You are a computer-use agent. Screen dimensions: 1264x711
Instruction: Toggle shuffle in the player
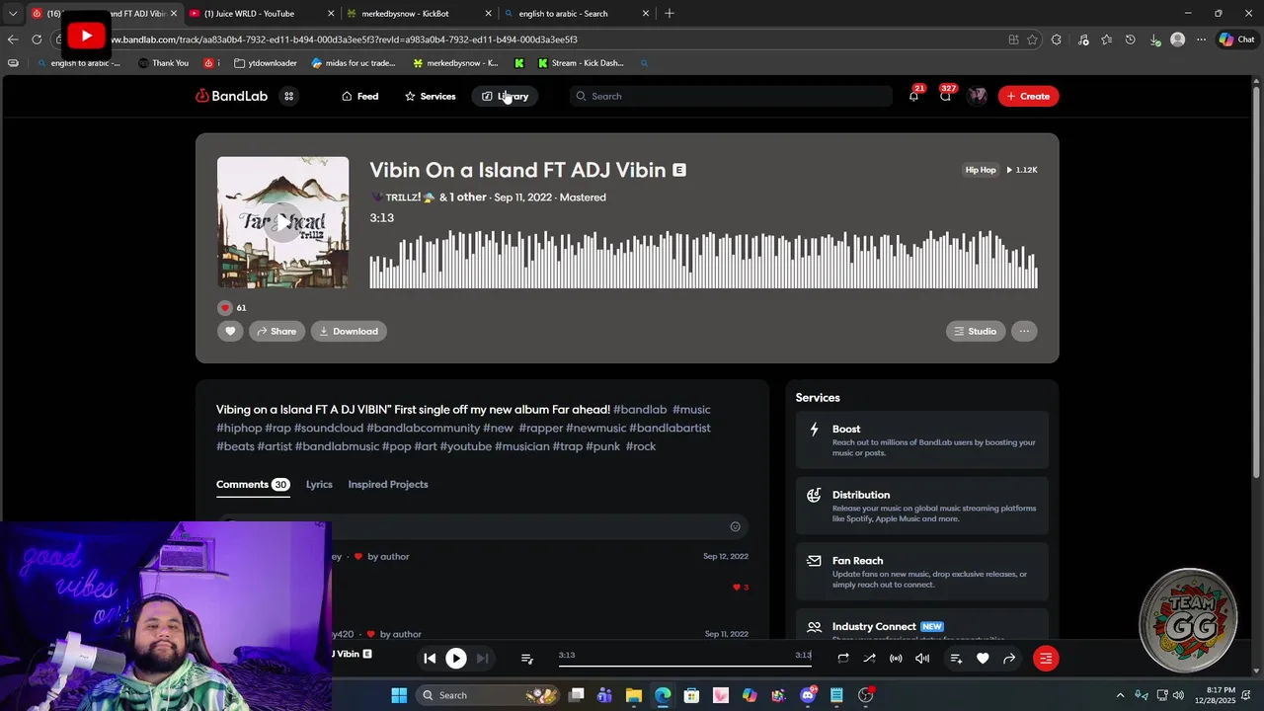[x=869, y=659]
